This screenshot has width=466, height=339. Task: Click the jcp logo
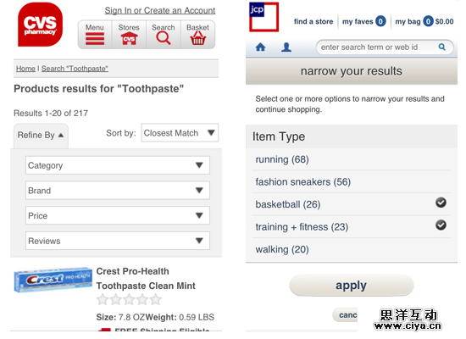click(x=264, y=17)
